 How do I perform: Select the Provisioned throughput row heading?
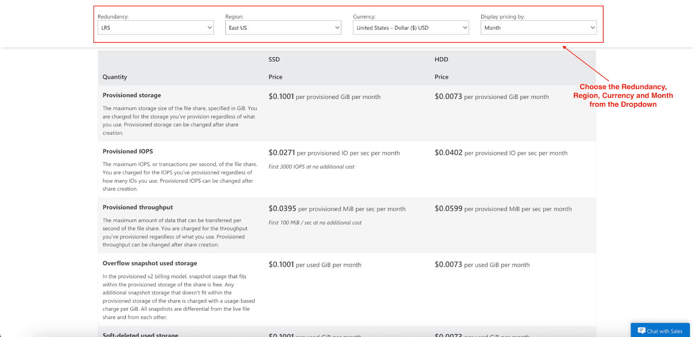138,207
